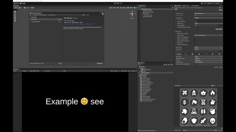Select the Move tool in Scene overlay
The width and height of the screenshot is (236, 132).
pos(15,14)
